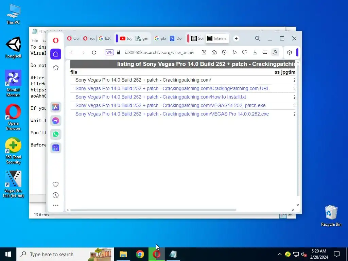Open a new tab with plus button
Screen dimensions: 348x261
pyautogui.click(x=236, y=38)
